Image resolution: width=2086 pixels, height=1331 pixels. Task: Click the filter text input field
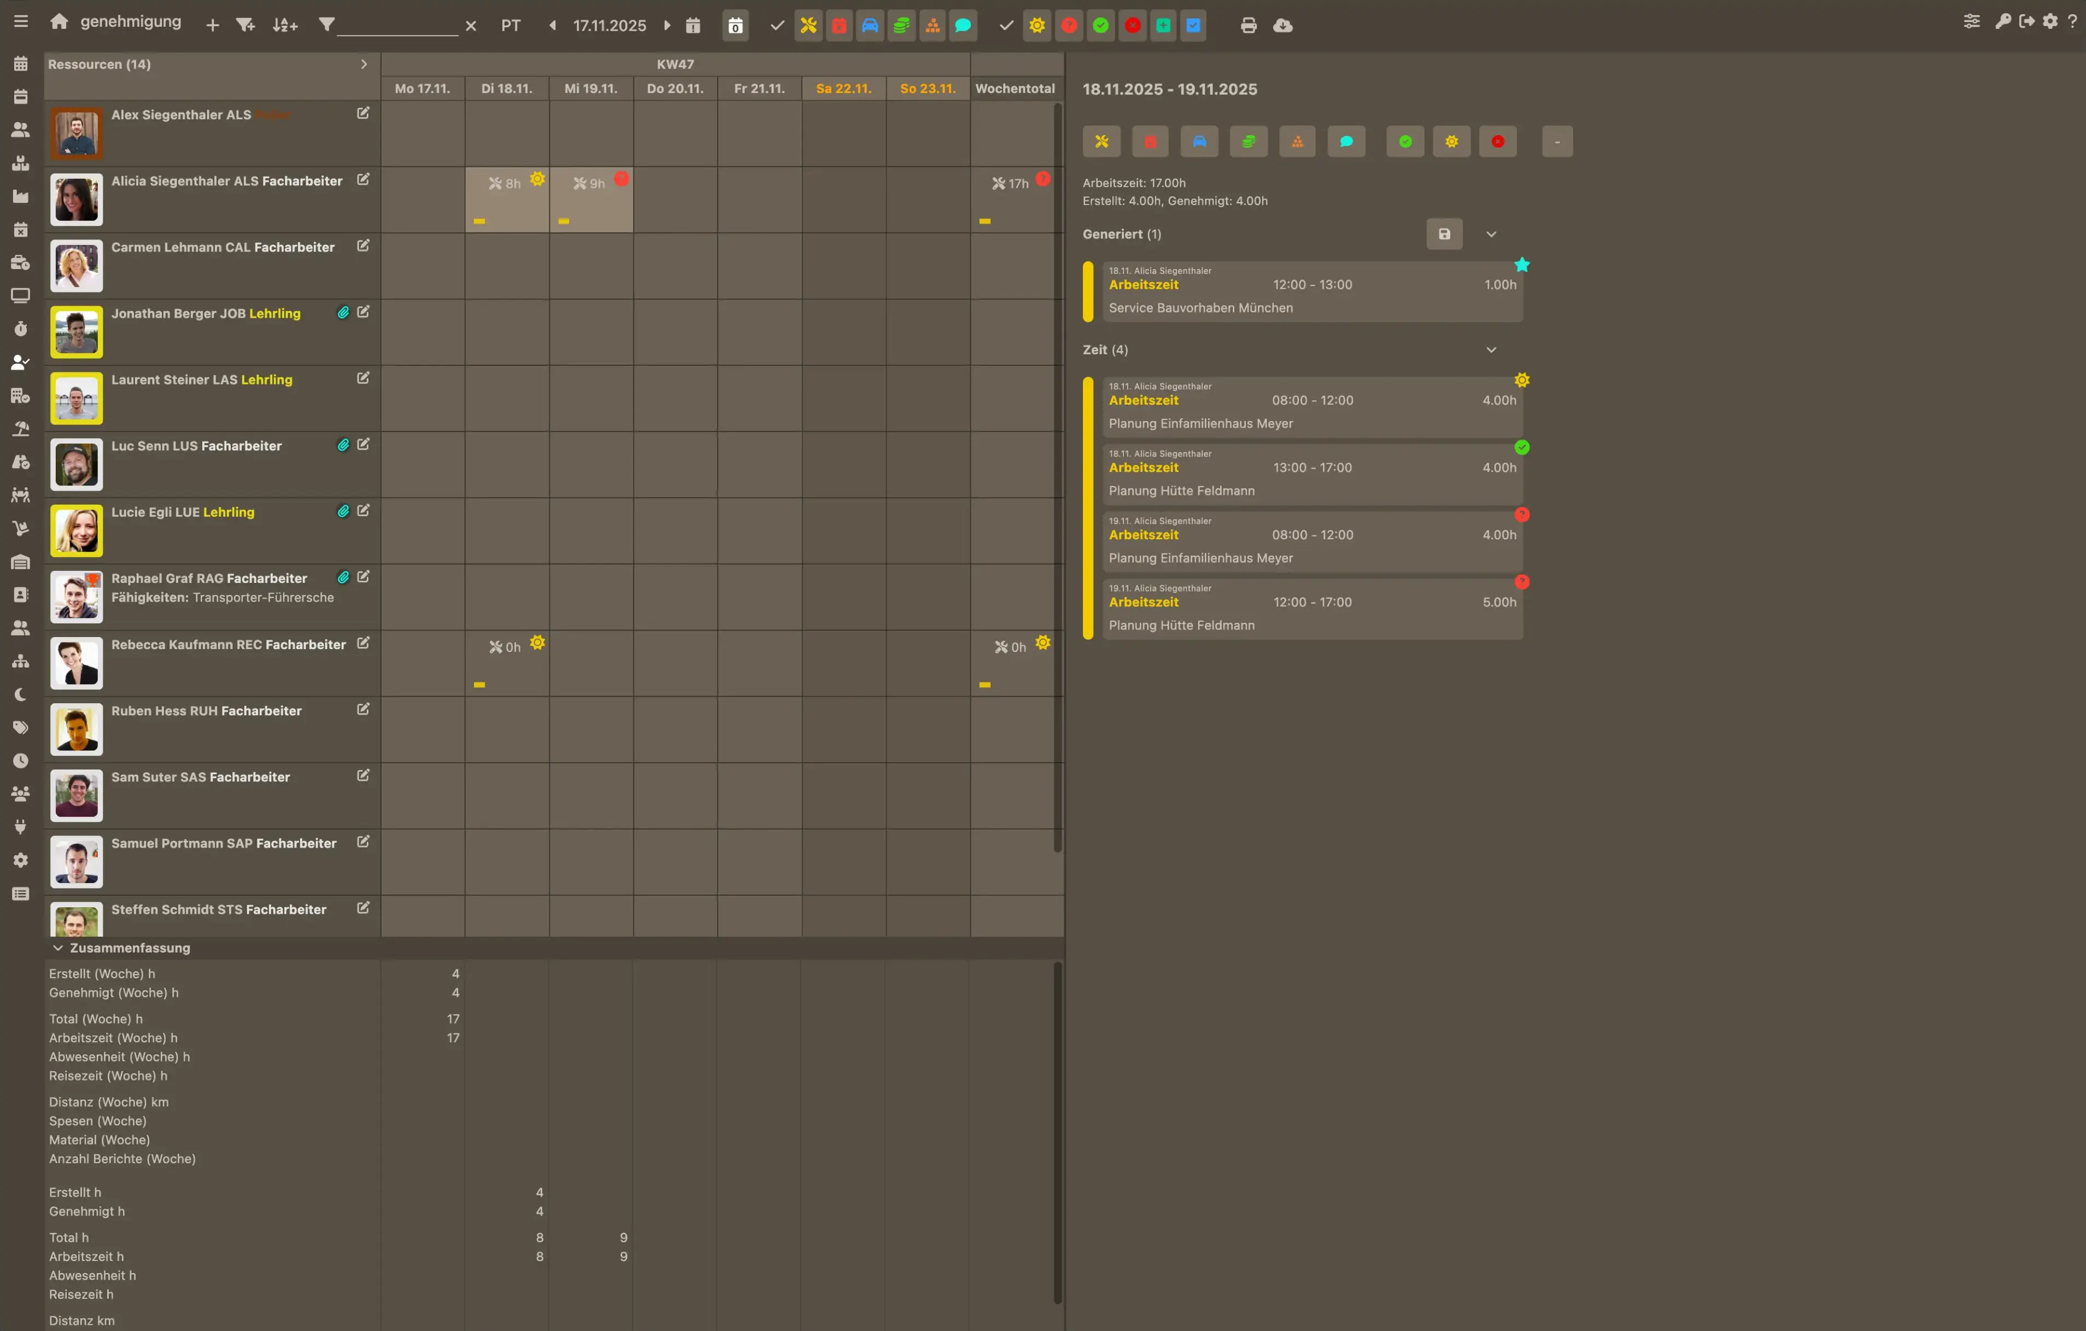click(x=397, y=25)
